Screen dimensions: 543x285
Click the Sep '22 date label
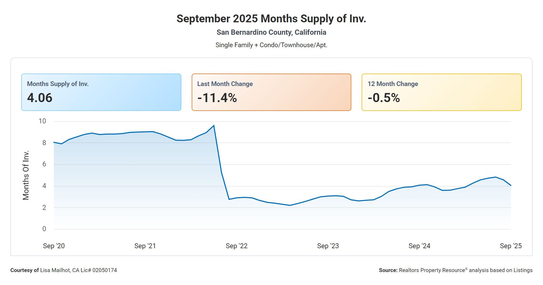pyautogui.click(x=236, y=246)
